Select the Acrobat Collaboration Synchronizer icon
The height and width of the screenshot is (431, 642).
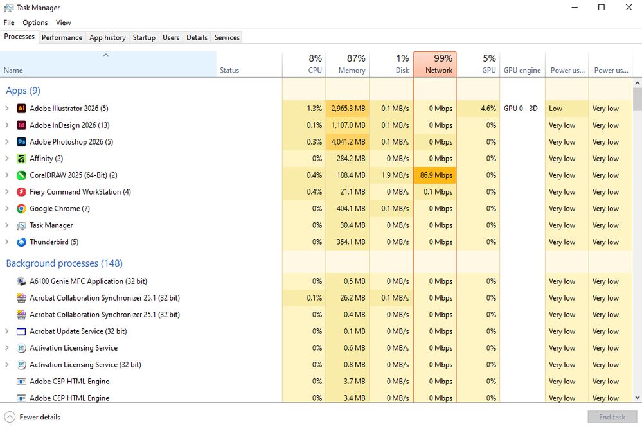click(20, 298)
